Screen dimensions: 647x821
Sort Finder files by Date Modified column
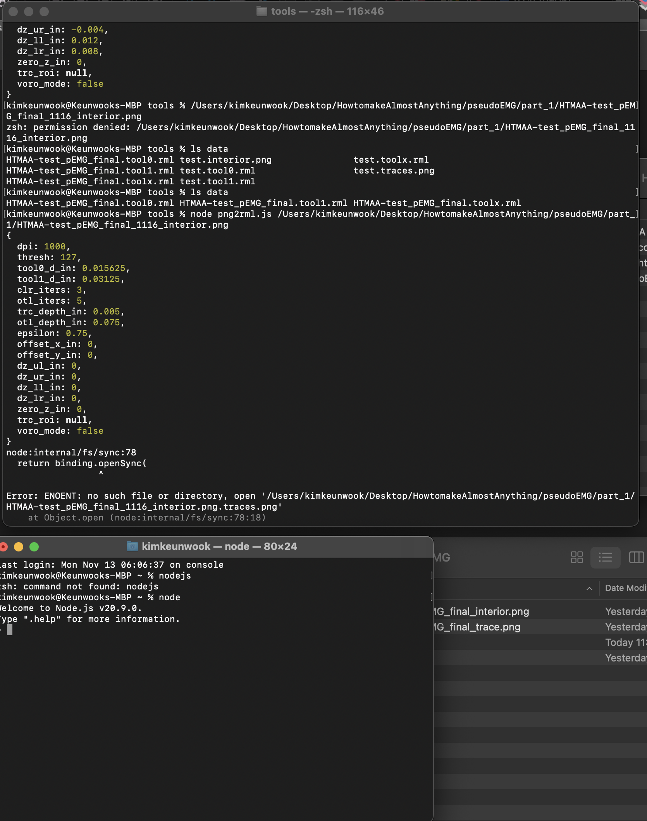tap(626, 588)
